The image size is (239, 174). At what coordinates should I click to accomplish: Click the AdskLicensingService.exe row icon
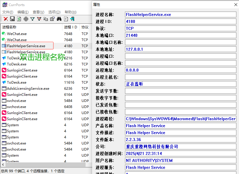pos(4,89)
